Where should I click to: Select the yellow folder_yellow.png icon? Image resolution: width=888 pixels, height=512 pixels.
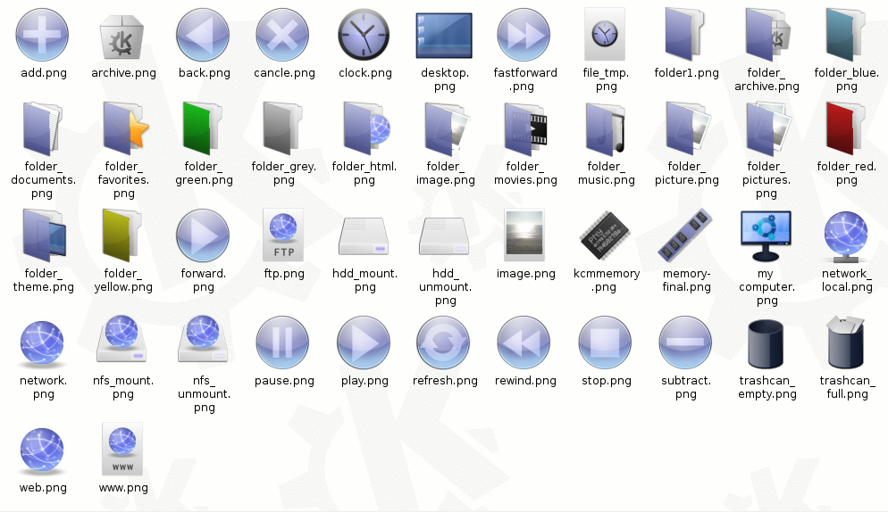click(121, 235)
